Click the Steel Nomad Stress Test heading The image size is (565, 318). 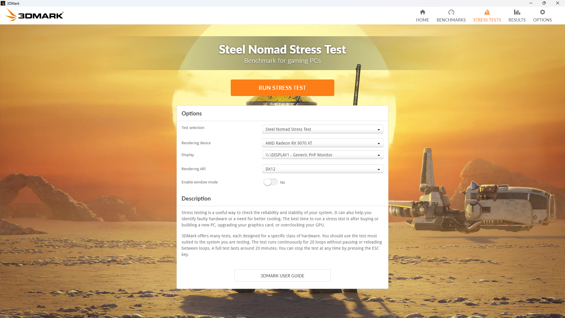(282, 49)
